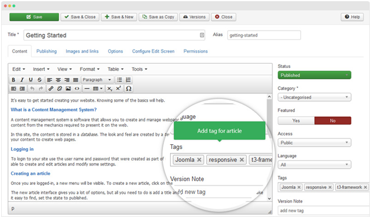Open the Permissions tab

pyautogui.click(x=196, y=51)
